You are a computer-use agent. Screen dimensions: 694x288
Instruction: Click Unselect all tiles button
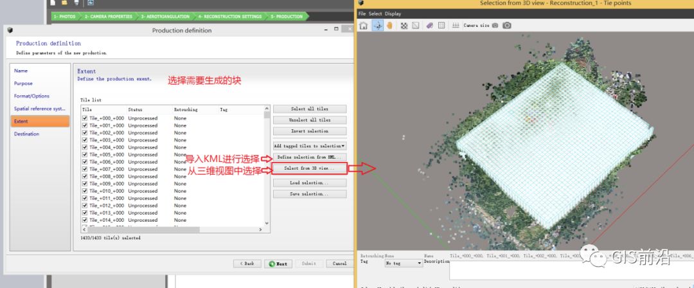tap(310, 120)
